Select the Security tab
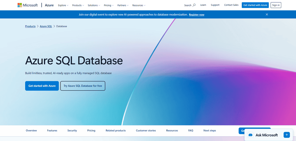This screenshot has height=141, width=296. (72, 130)
